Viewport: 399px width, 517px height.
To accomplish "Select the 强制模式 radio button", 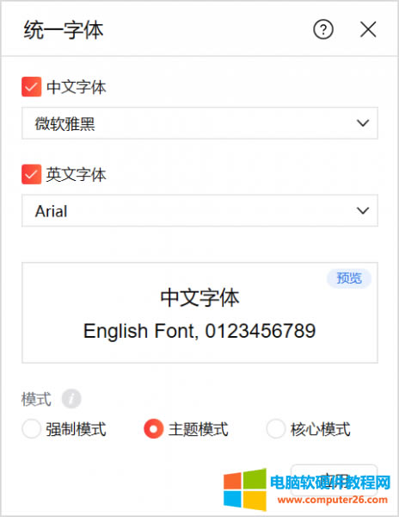I will 32,428.
